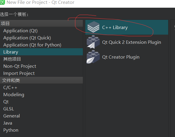Choose Qt Quick 2 Extension Plugin template
Image resolution: width=175 pixels, height=137 pixels.
coord(127,42)
